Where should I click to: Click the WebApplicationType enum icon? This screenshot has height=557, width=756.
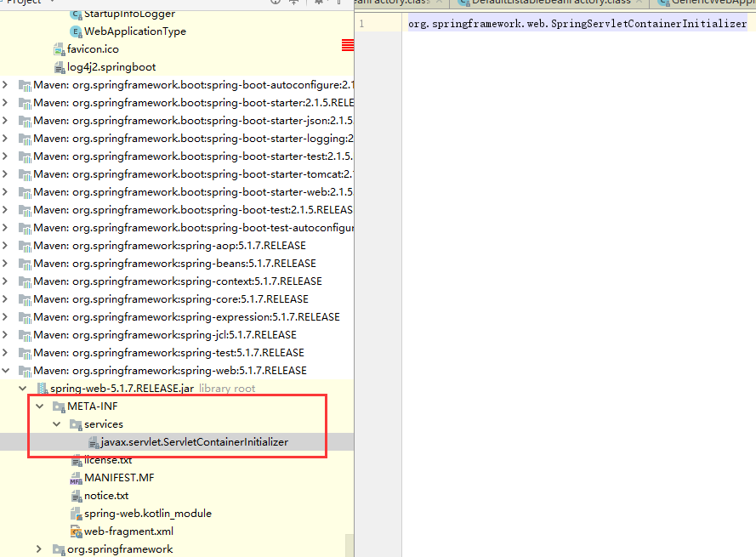(x=76, y=31)
